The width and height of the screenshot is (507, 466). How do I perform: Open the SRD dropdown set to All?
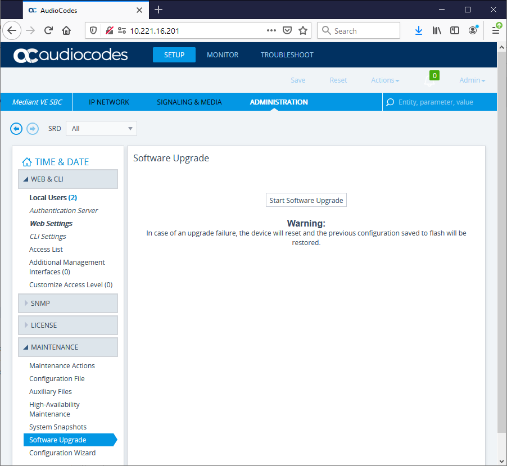point(101,129)
